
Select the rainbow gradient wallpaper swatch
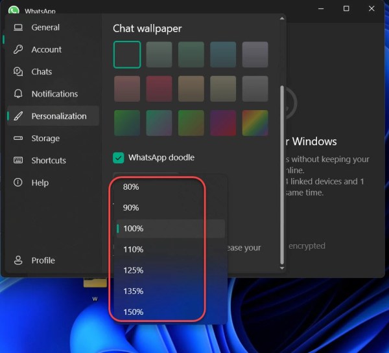[x=255, y=123]
